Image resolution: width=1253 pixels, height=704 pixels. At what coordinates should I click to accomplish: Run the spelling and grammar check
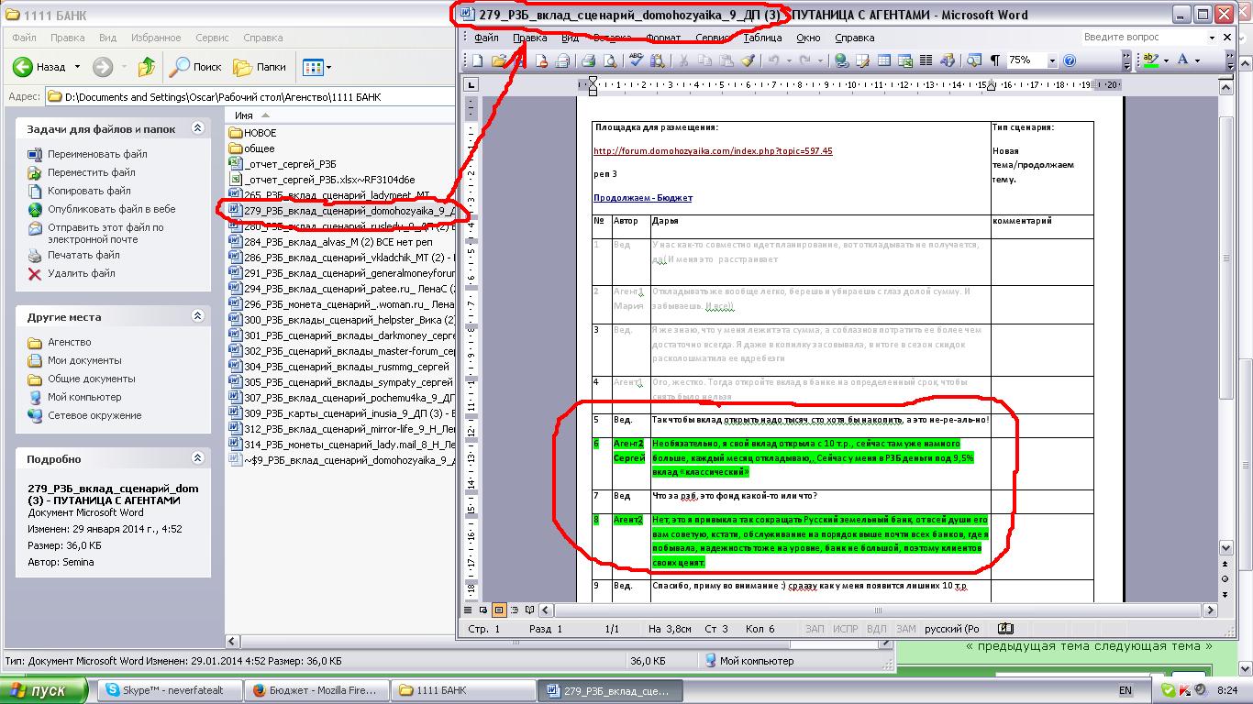click(636, 60)
